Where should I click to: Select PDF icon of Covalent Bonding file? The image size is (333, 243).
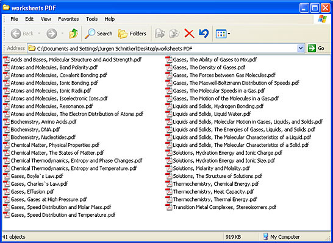pyautogui.click(x=7, y=76)
